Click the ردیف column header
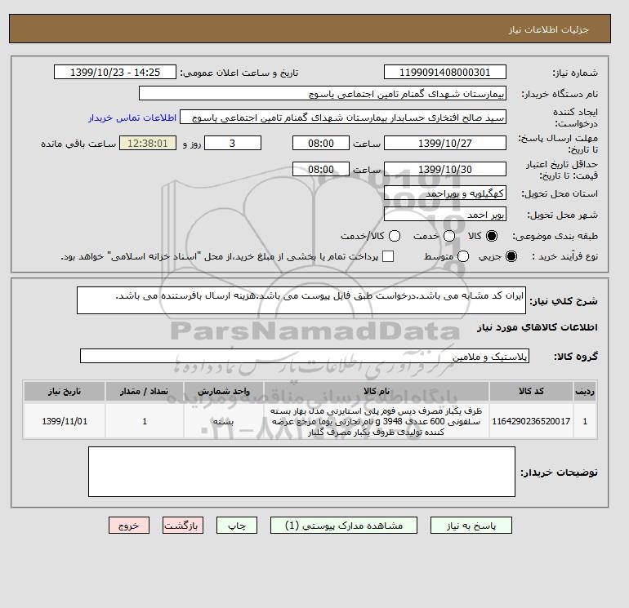The height and width of the screenshot is (608, 629). click(x=585, y=391)
